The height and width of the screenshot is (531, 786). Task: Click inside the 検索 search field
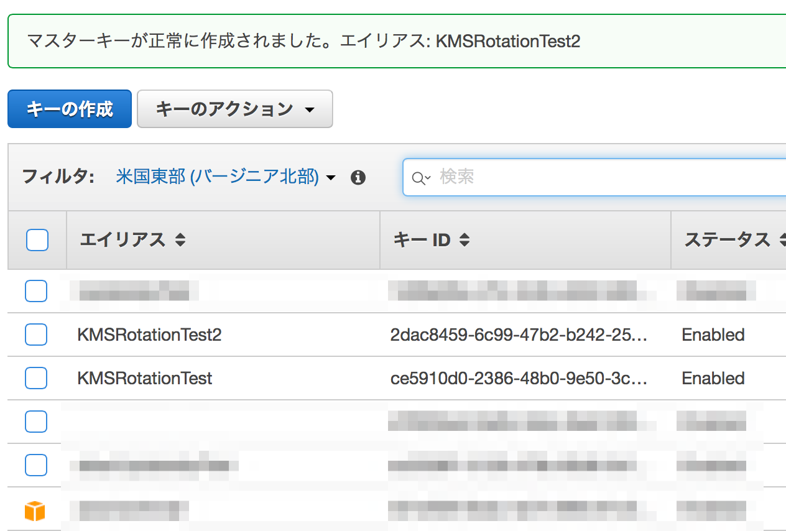[529, 177]
